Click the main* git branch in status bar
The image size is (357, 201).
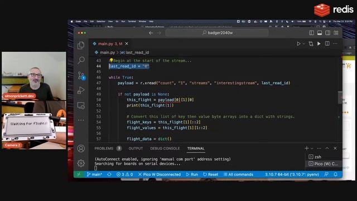[x=94, y=174]
